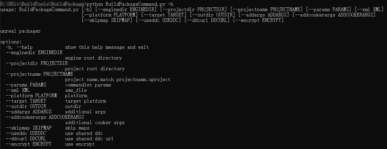
Task: Click the "engine root directory" description
Action: pyautogui.click(x=93, y=58)
